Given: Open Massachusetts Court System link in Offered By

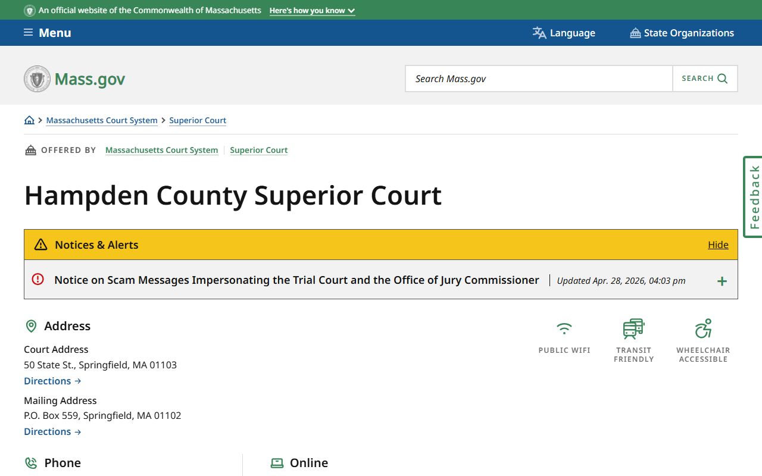Looking at the screenshot, I should tap(161, 150).
